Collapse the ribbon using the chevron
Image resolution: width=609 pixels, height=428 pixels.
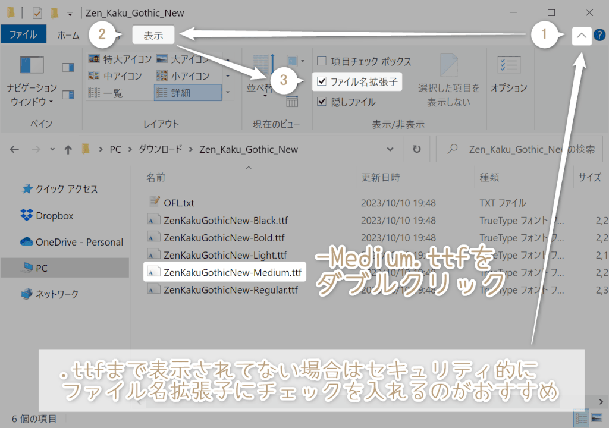(x=581, y=34)
